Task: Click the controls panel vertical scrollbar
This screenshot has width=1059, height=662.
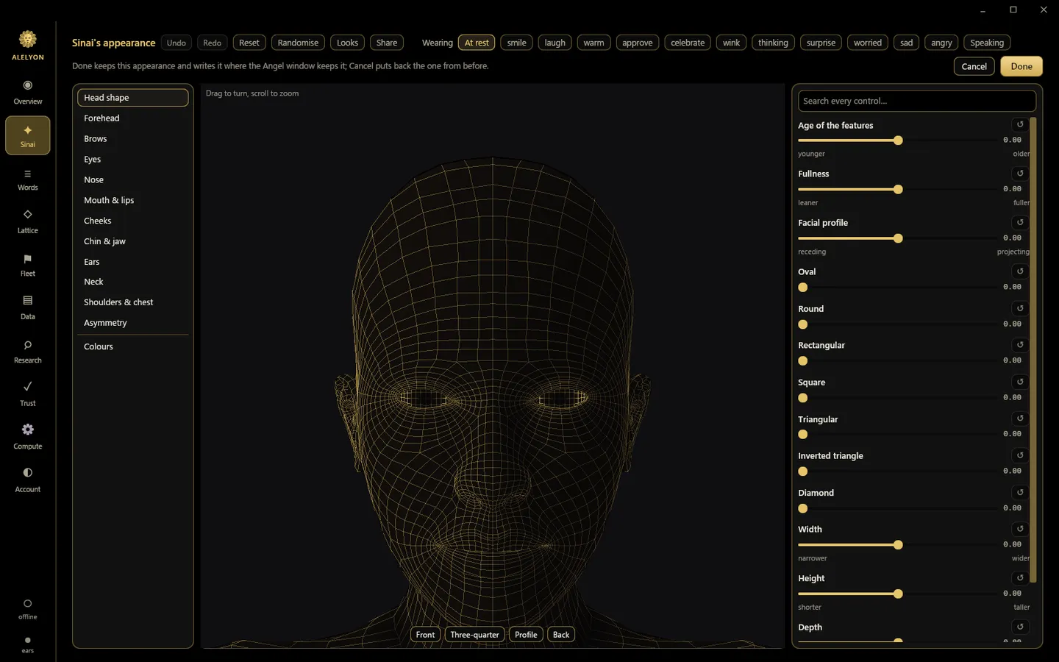Action: point(1033,349)
